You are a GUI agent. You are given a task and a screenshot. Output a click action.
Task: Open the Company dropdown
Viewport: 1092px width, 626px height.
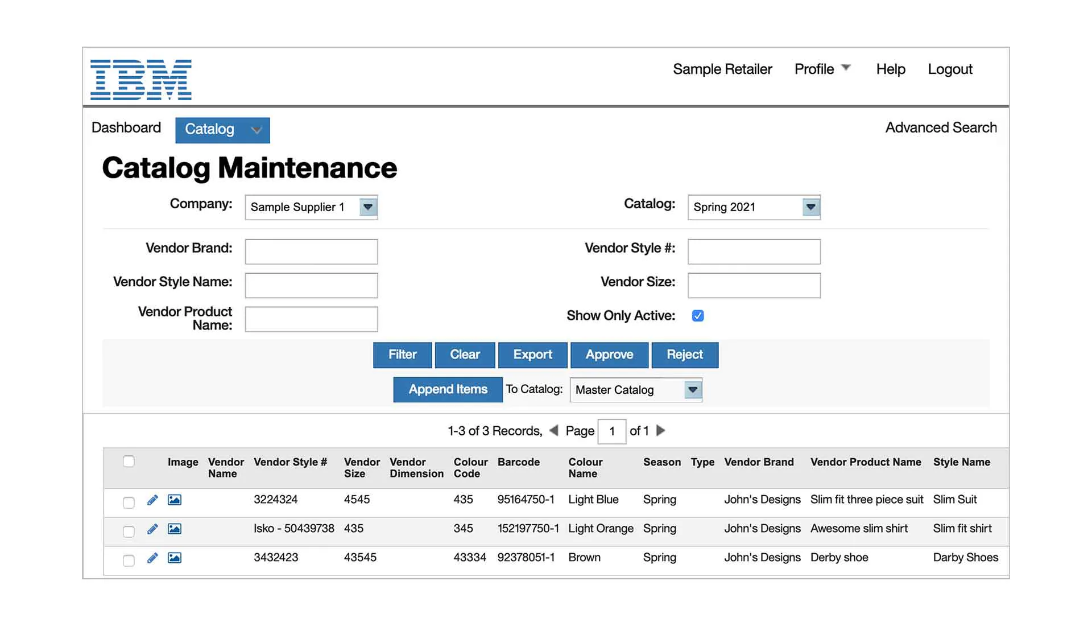click(x=368, y=207)
